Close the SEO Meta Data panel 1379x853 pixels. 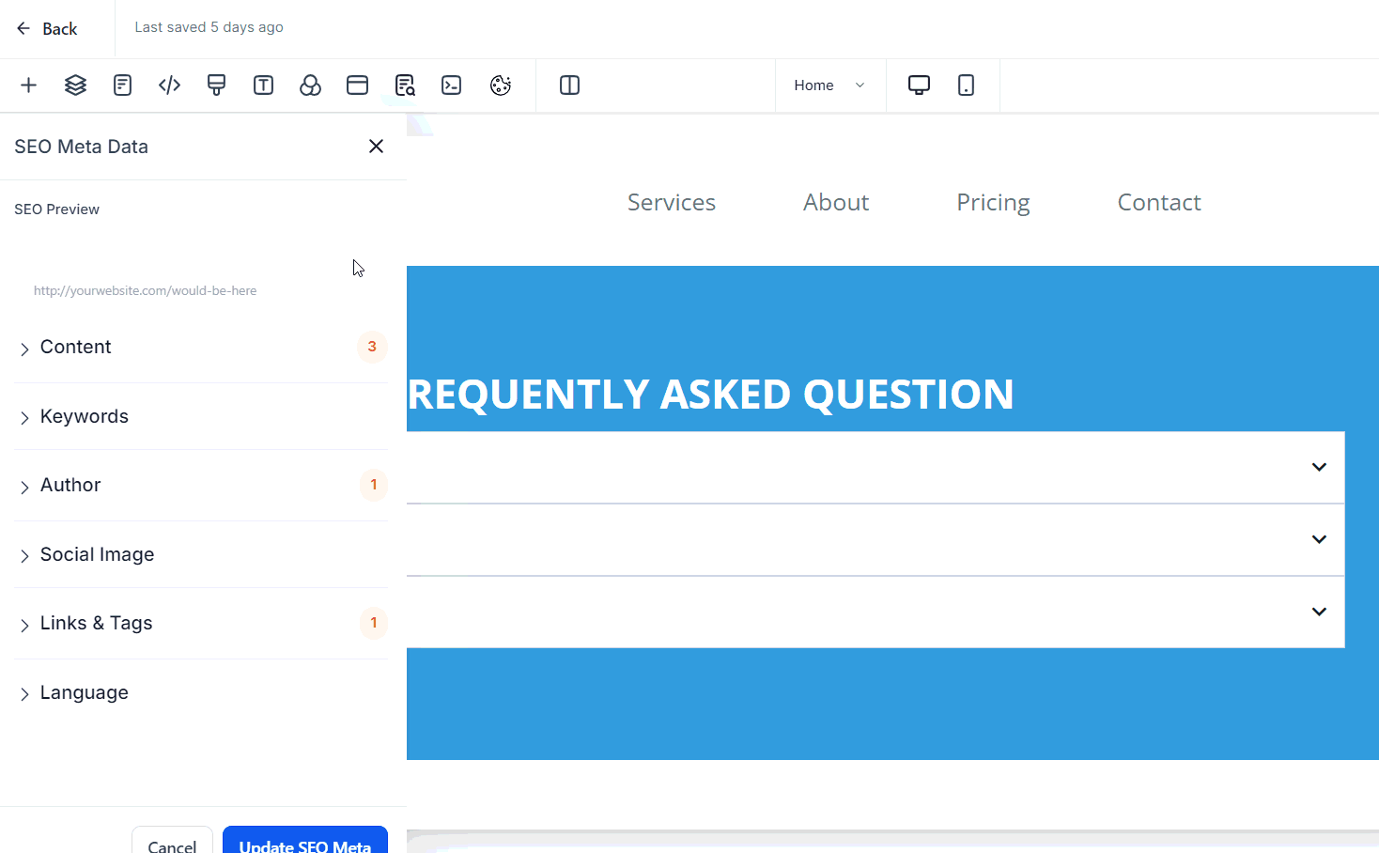point(376,147)
